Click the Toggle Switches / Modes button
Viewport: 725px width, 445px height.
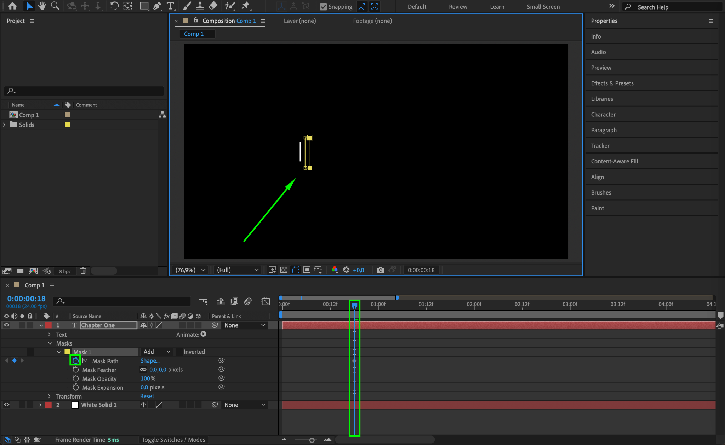(173, 440)
